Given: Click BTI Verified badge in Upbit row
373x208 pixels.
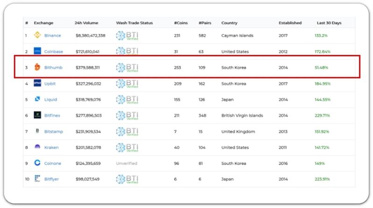Looking at the screenshot, I should [x=127, y=84].
